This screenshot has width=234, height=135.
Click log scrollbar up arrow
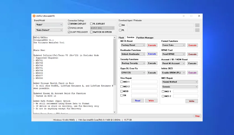click(x=114, y=38)
